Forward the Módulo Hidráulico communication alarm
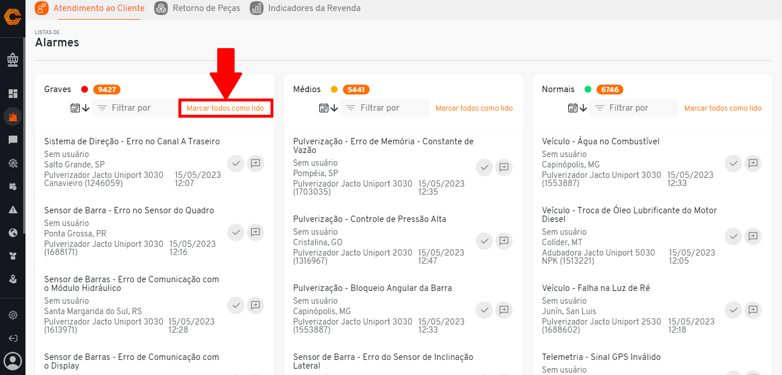This screenshot has width=782, height=375. pos(255,305)
